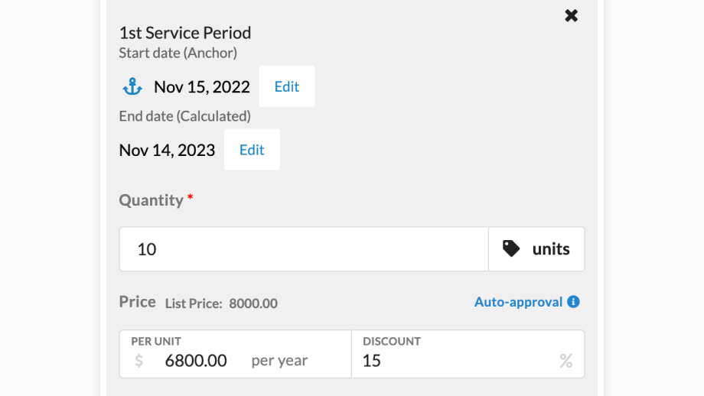
Task: Click the Auto-approval link
Action: click(518, 302)
